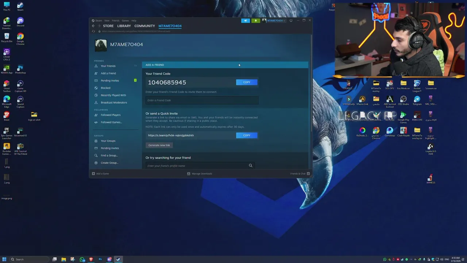Image resolution: width=467 pixels, height=263 pixels.
Task: Open the Friends menu
Action: pos(116,20)
